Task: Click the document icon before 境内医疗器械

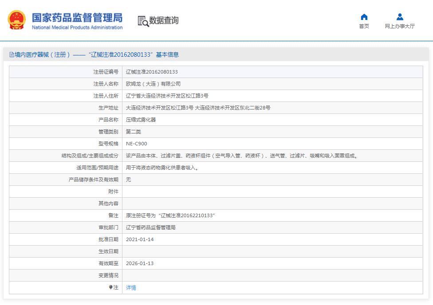Action: (12, 55)
